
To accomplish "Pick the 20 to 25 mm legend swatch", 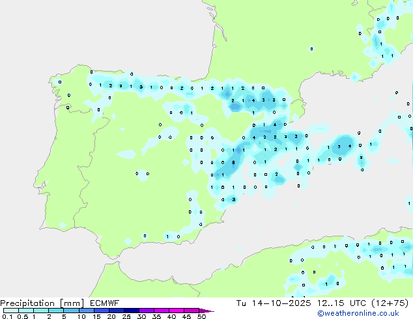I will (x=116, y=311).
